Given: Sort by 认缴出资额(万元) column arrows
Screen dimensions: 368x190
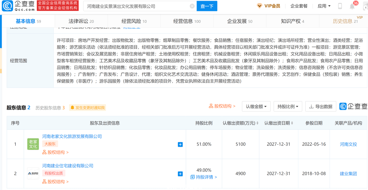Looking at the screenshot, I should coord(258,123).
